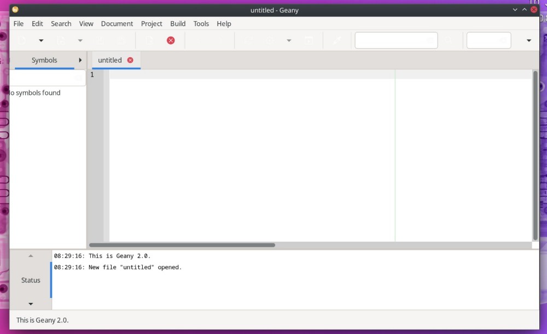Image resolution: width=547 pixels, height=334 pixels.
Task: Click the New file toolbar icon
Action: [22, 40]
